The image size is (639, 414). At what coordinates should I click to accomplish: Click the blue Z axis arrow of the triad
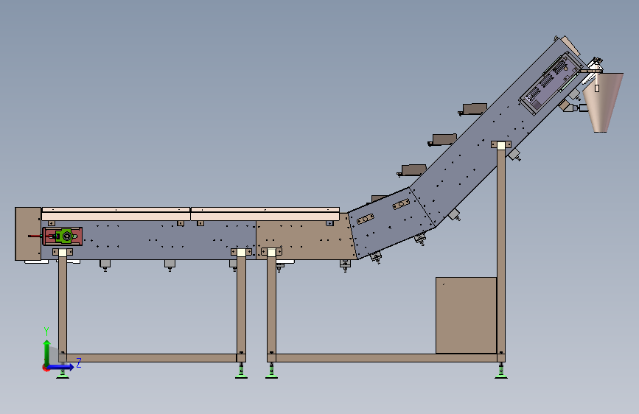[x=61, y=367]
